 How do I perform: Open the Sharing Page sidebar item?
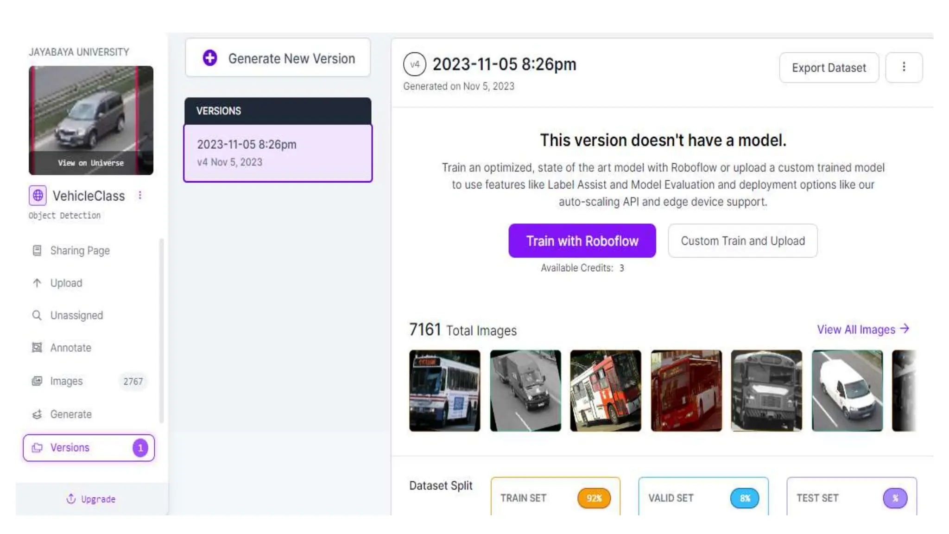click(x=80, y=251)
